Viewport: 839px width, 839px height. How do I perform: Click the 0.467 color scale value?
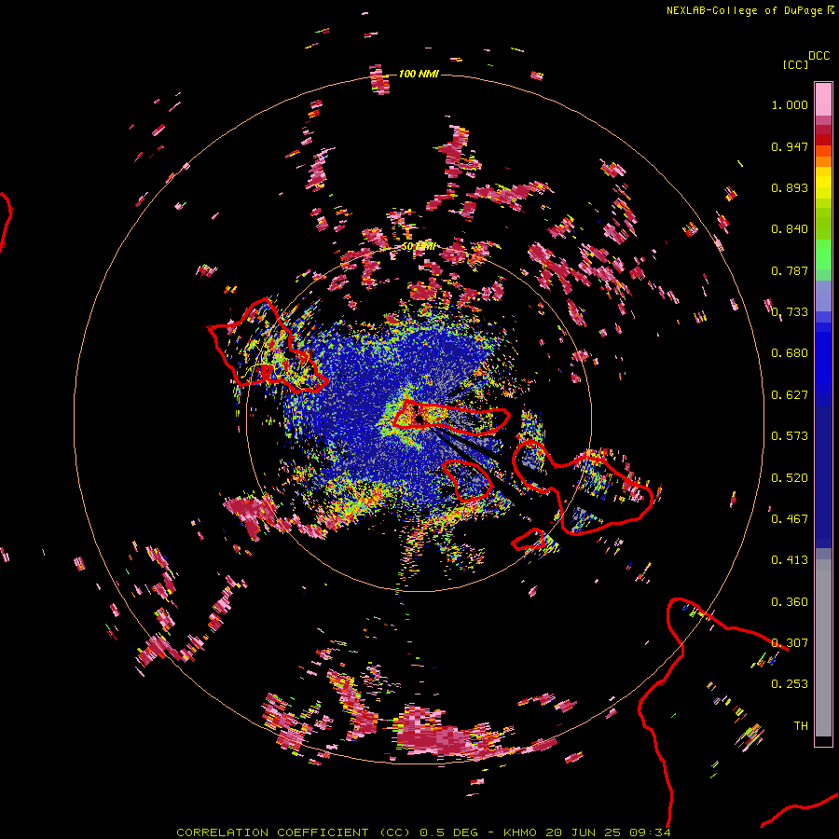point(790,519)
